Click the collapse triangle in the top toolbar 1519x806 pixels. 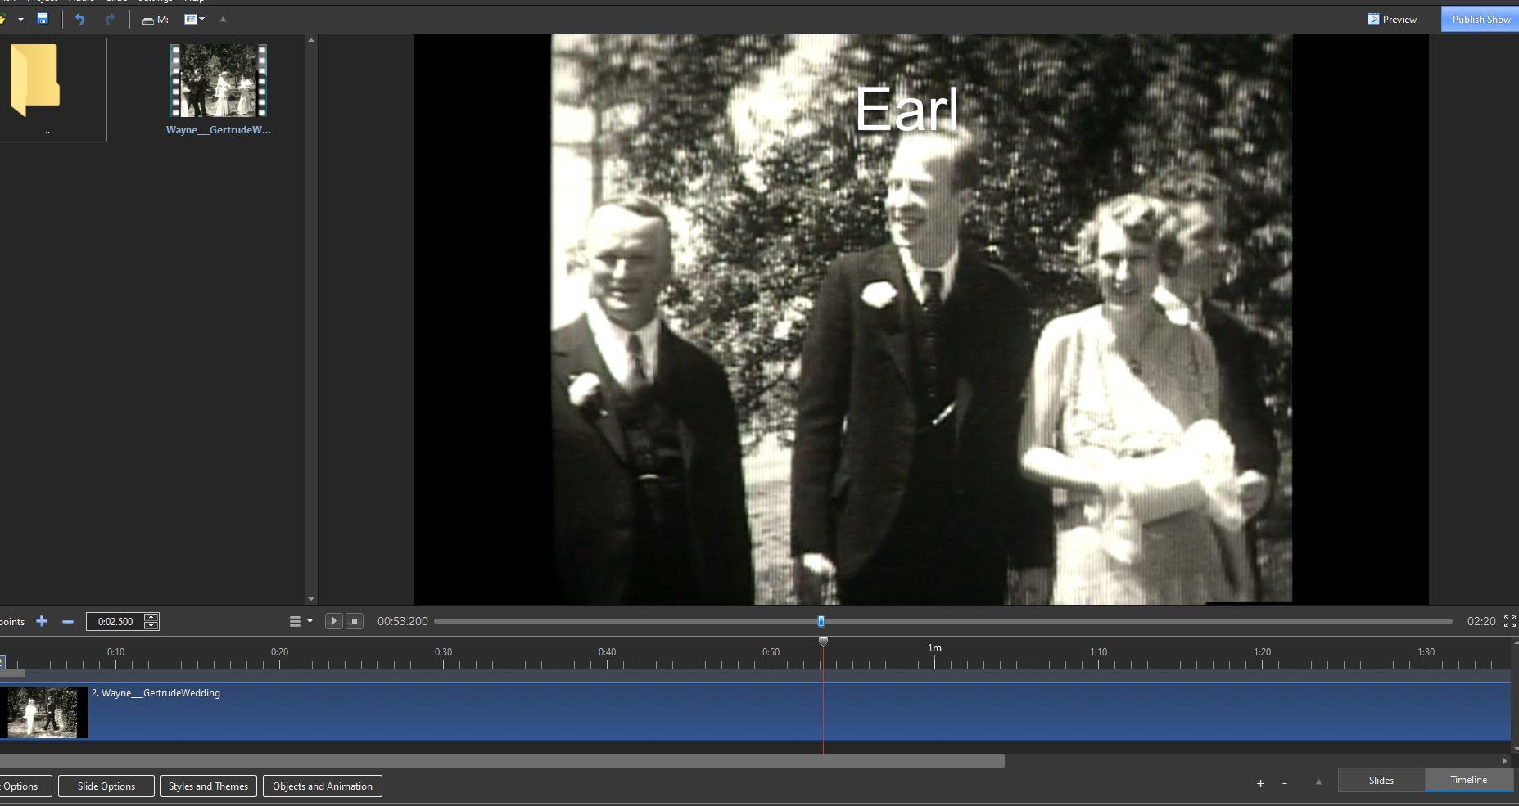(x=223, y=19)
